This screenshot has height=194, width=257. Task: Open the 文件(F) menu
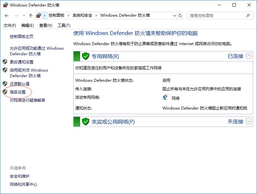(9, 26)
